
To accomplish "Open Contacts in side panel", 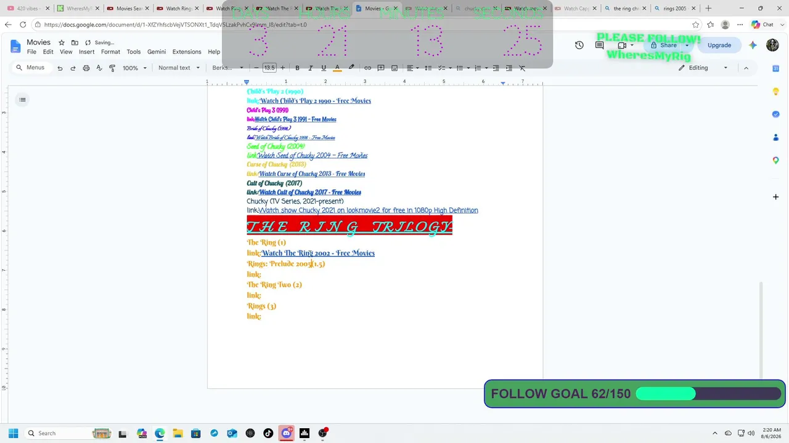I will point(776,137).
